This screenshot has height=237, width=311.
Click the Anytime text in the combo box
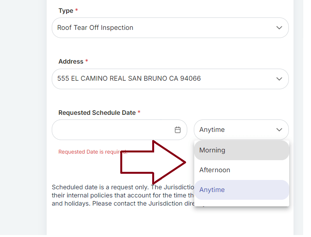coord(212,130)
